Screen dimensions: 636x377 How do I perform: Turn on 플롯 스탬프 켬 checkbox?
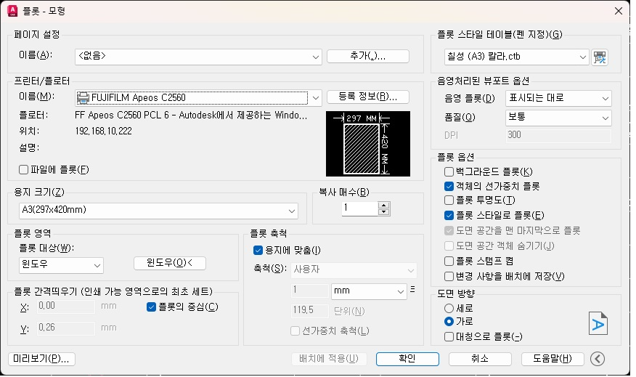click(x=449, y=261)
